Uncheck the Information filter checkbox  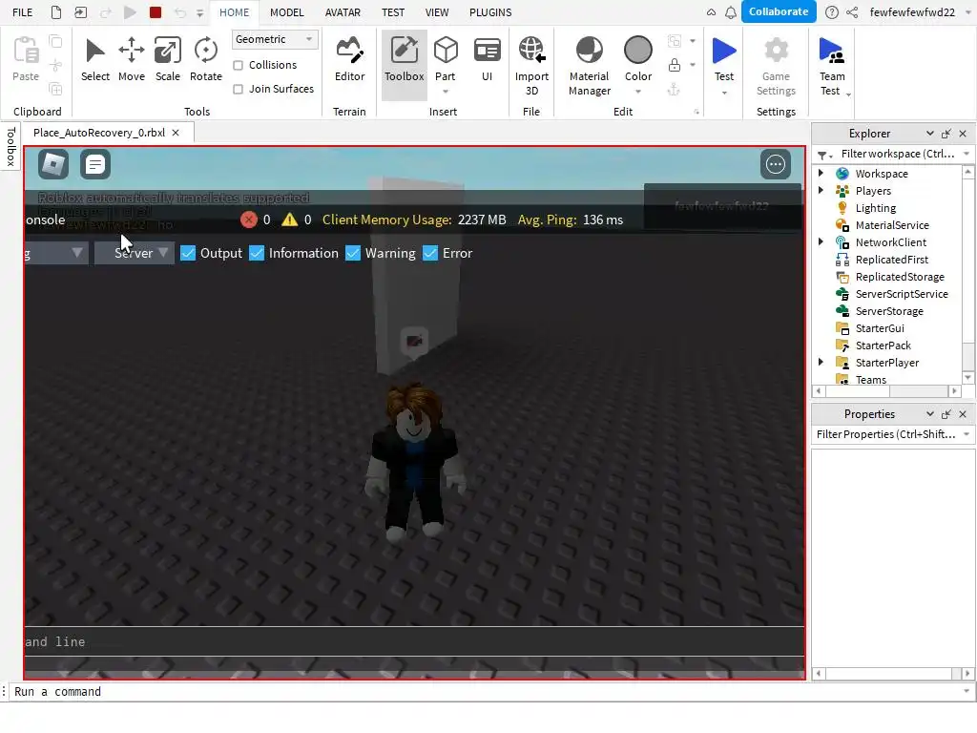(257, 253)
